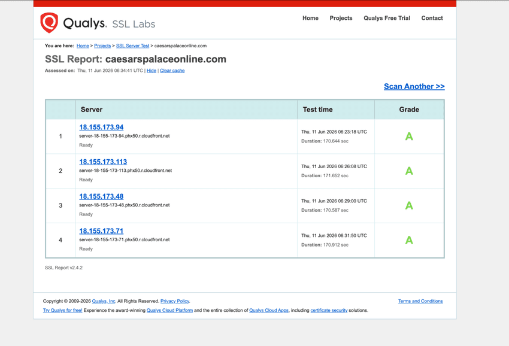Follow the Home breadcrumb link

click(83, 45)
